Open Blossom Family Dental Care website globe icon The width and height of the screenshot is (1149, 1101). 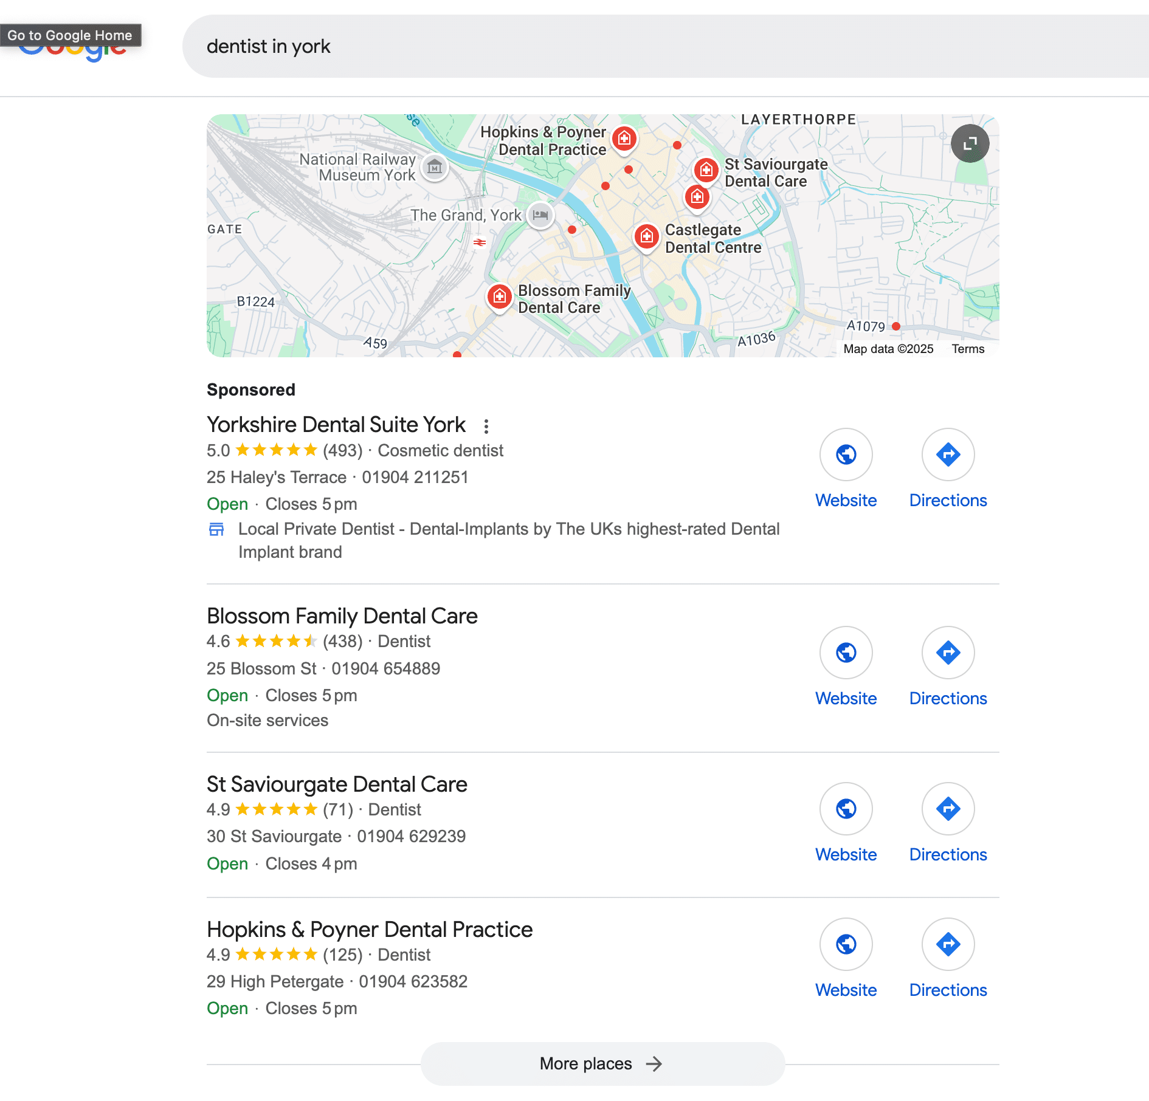point(846,652)
